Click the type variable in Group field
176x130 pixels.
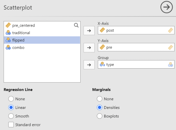pos(110,65)
